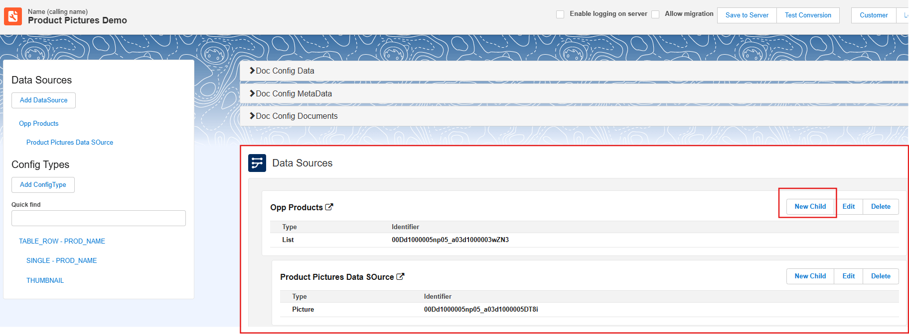Screen dimensions: 909x334
Task: Run Test Conversion
Action: point(808,15)
